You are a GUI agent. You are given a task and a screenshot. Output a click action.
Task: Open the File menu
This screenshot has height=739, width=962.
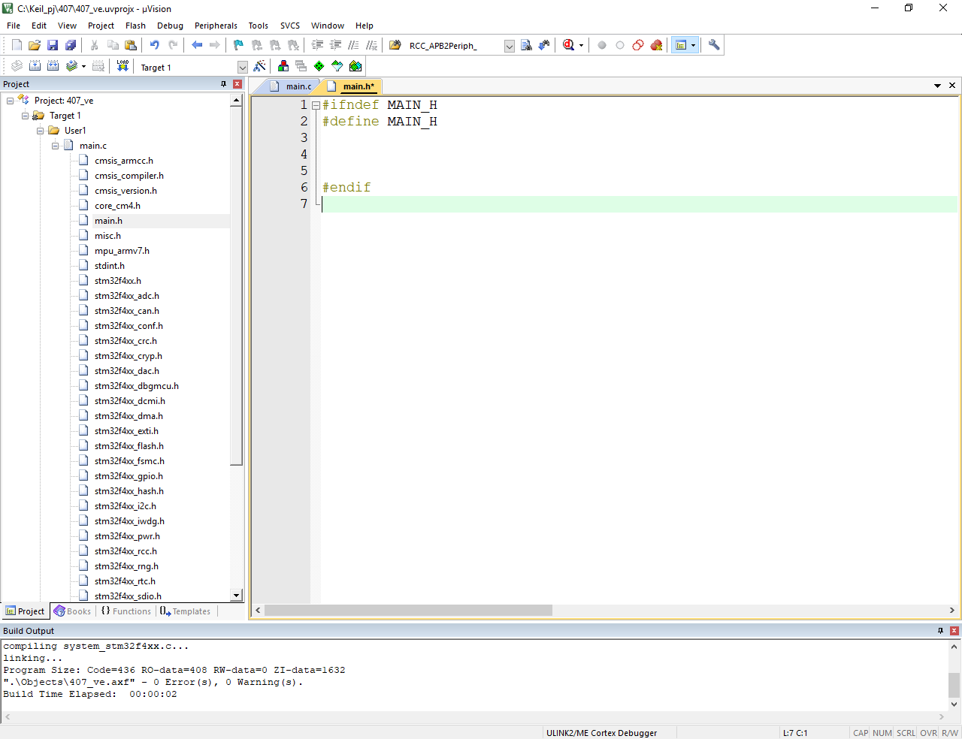(x=14, y=26)
